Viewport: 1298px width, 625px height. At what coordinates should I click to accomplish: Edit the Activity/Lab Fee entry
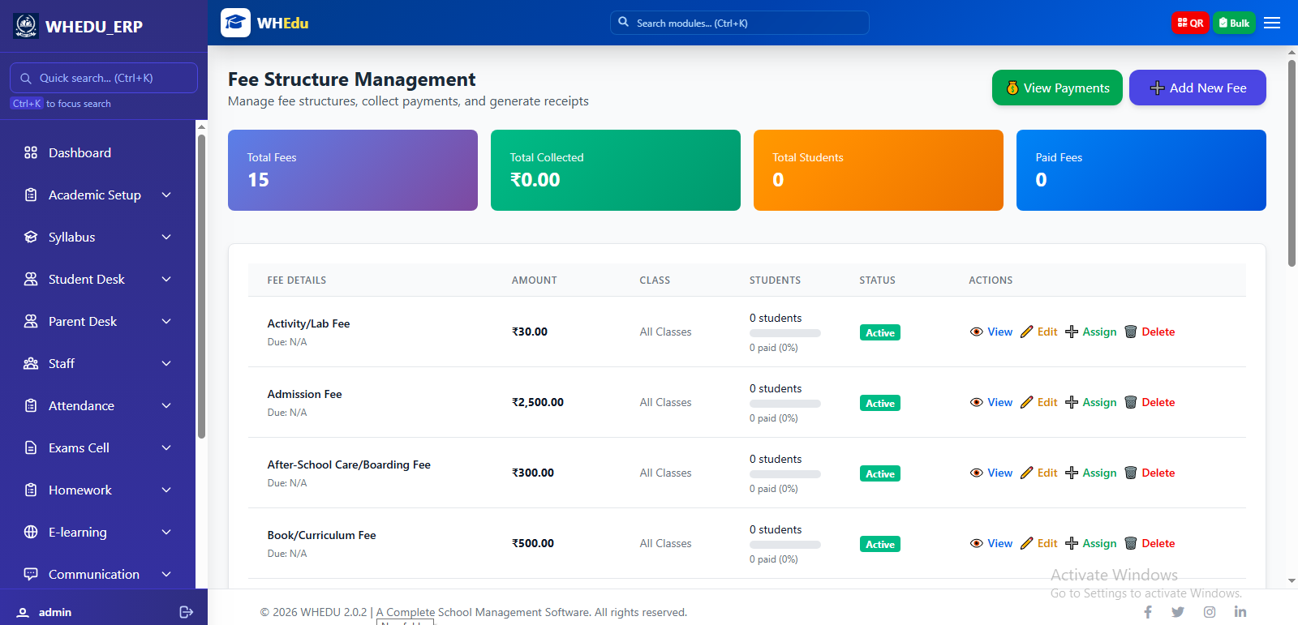(1038, 332)
